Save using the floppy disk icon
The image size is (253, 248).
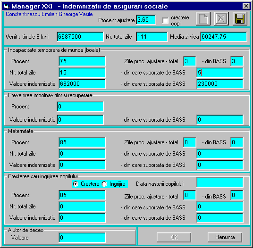tap(240, 19)
